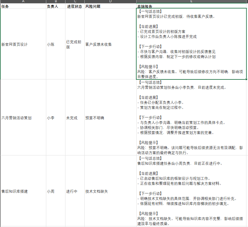Click the fill handle of selected cell
This screenshot has height=227, width=248.
[x=246, y=79]
